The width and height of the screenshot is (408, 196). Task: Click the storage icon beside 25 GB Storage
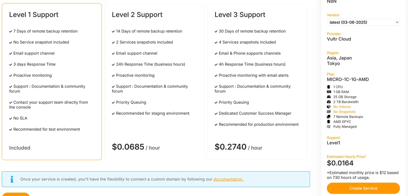coord(328,97)
